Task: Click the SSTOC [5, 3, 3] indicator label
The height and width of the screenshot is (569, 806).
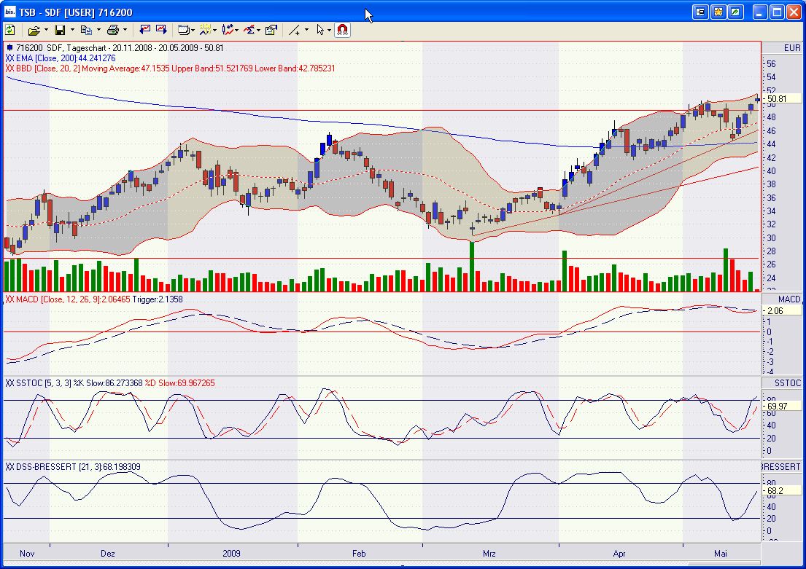Action: click(x=110, y=383)
